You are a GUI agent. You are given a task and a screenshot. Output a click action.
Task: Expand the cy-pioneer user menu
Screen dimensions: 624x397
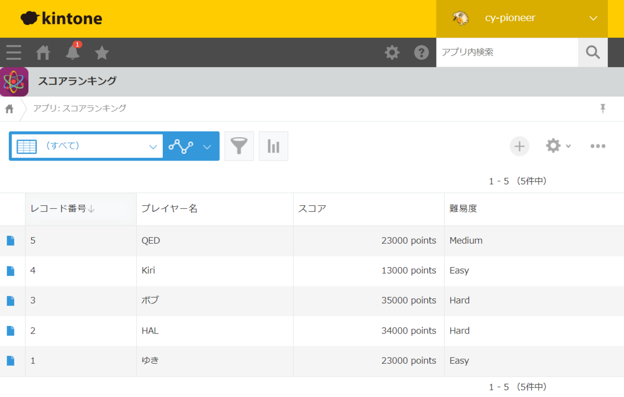click(x=593, y=18)
